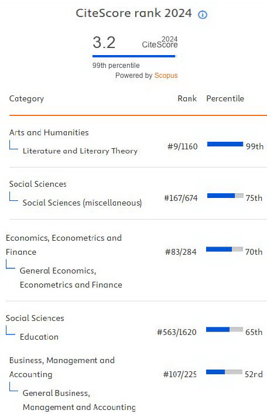This screenshot has height=417, width=267.
Task: Click General Business, Management and Accounting subcategory
Action: pos(79,400)
